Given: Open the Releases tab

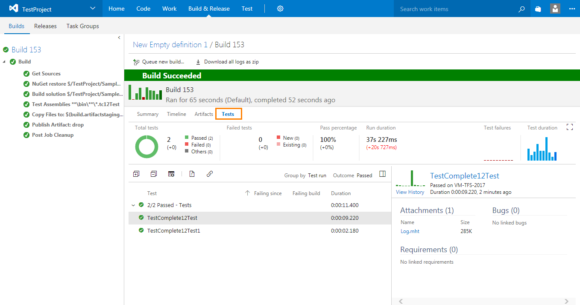Looking at the screenshot, I should (45, 26).
